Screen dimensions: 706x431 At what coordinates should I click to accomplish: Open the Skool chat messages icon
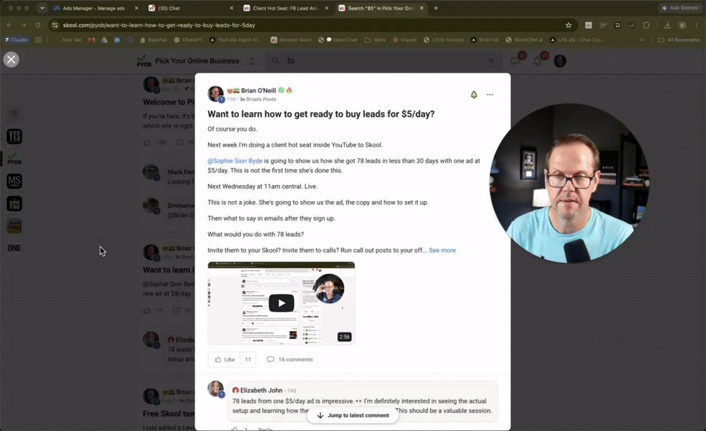(x=516, y=61)
